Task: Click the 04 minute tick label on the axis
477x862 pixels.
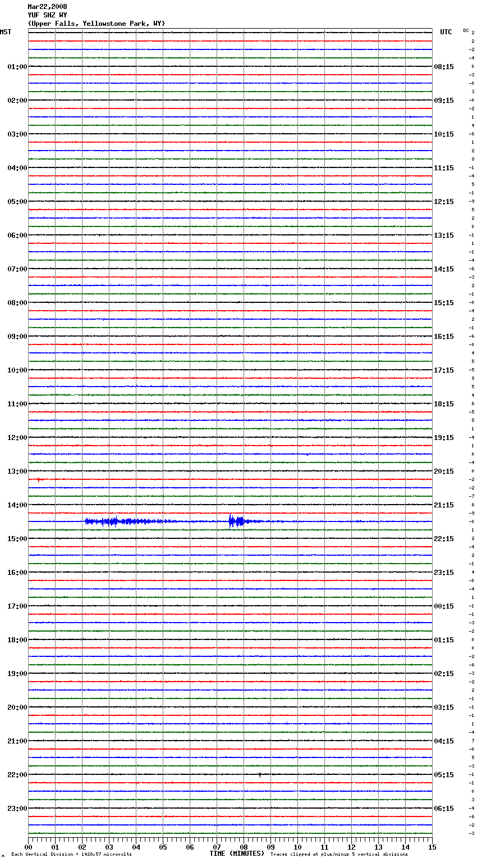Action: point(136,847)
